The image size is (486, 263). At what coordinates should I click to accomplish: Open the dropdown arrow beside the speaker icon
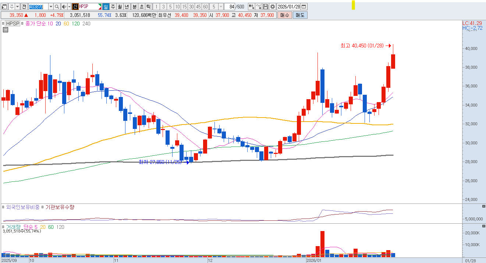(68, 7)
